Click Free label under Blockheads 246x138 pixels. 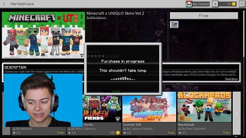point(226,133)
